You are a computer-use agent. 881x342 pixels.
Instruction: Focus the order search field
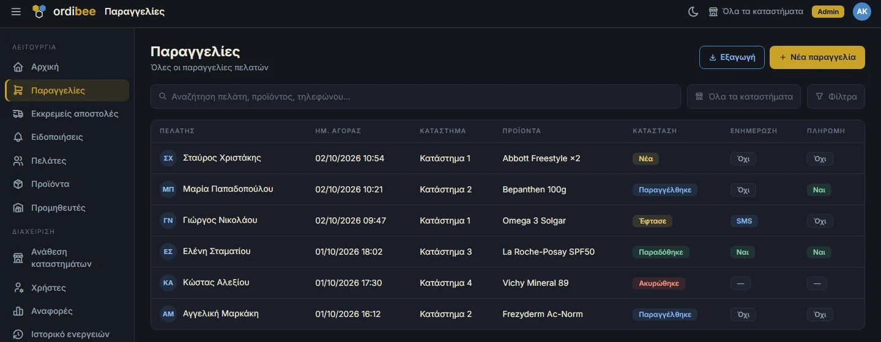[x=415, y=96]
